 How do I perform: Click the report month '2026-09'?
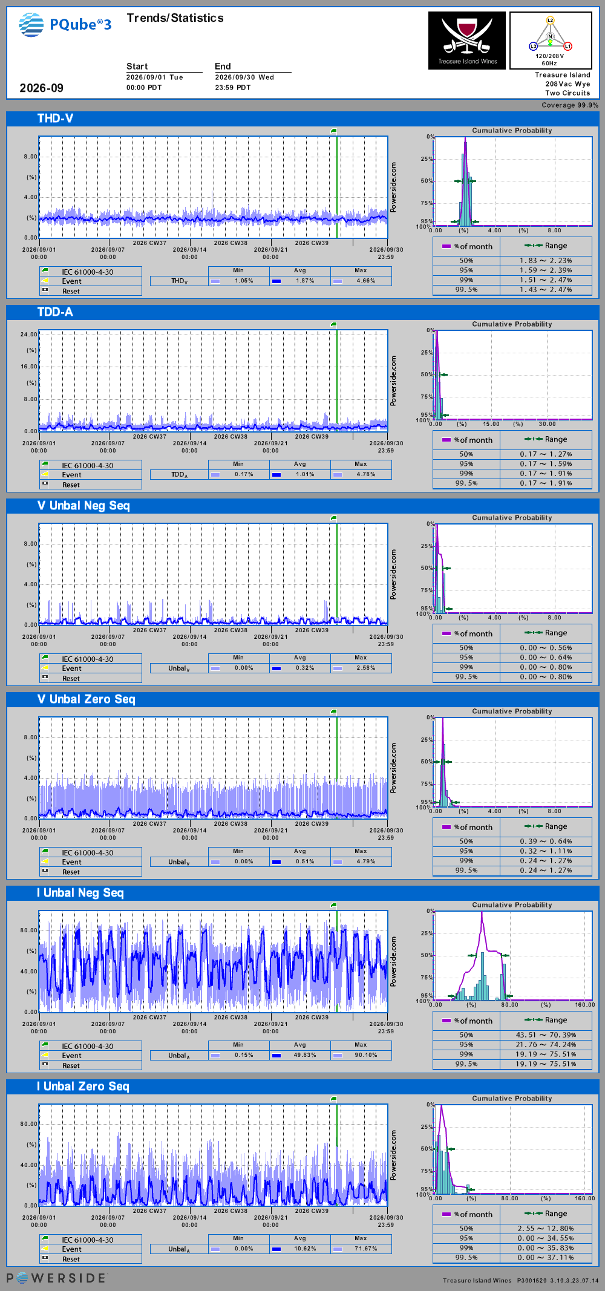coord(41,88)
